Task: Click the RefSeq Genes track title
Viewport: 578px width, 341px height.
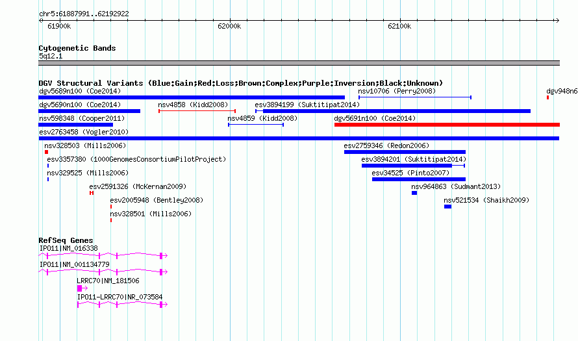Action: pyautogui.click(x=66, y=240)
